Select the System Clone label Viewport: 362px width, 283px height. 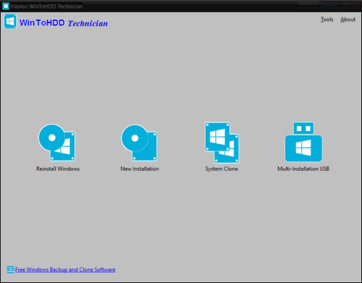(222, 169)
